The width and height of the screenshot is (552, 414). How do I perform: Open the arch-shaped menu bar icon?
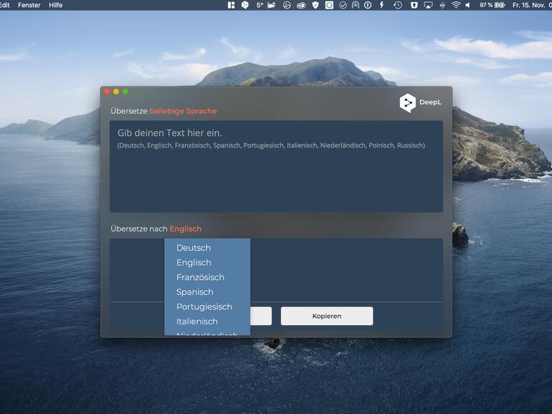coord(356,5)
